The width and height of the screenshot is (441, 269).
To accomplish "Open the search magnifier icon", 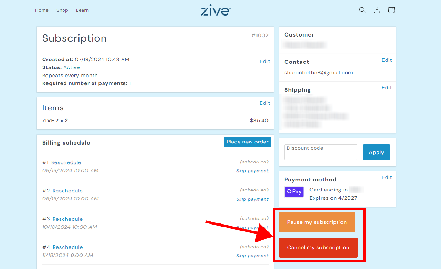I will point(362,10).
